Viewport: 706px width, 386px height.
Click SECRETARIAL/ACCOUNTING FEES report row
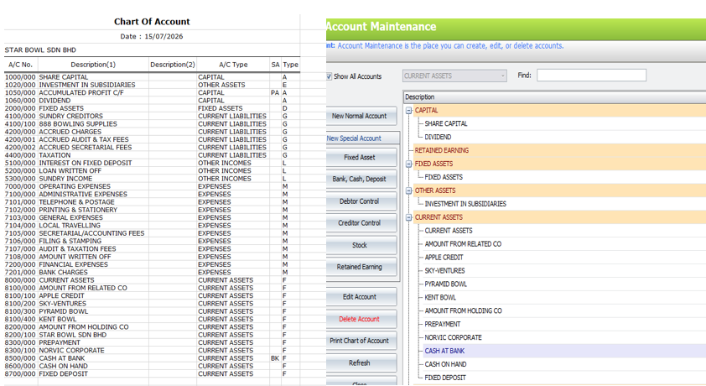pyautogui.click(x=91, y=233)
